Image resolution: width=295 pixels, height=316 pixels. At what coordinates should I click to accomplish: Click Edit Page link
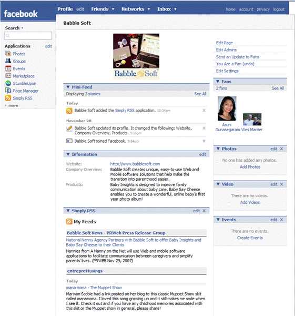(225, 43)
